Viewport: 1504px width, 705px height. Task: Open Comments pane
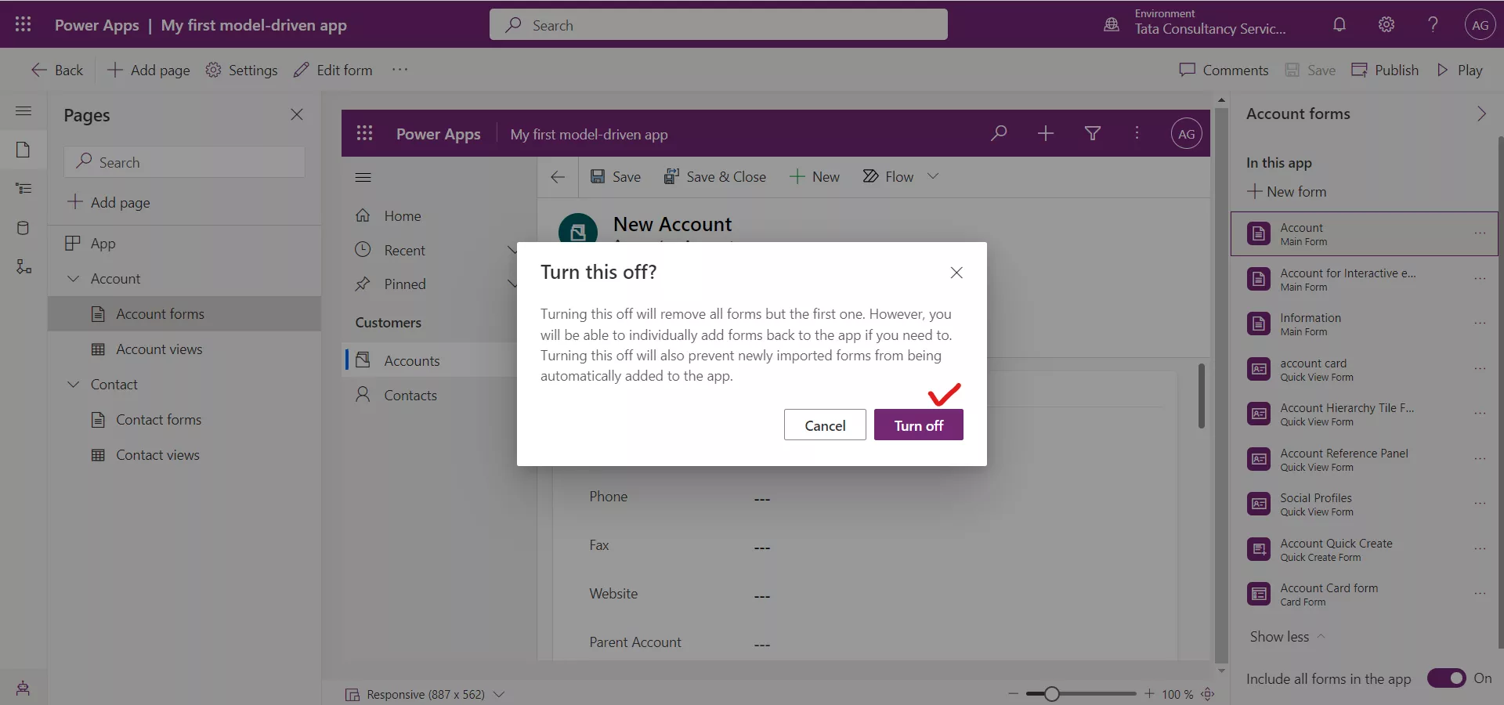point(1224,70)
